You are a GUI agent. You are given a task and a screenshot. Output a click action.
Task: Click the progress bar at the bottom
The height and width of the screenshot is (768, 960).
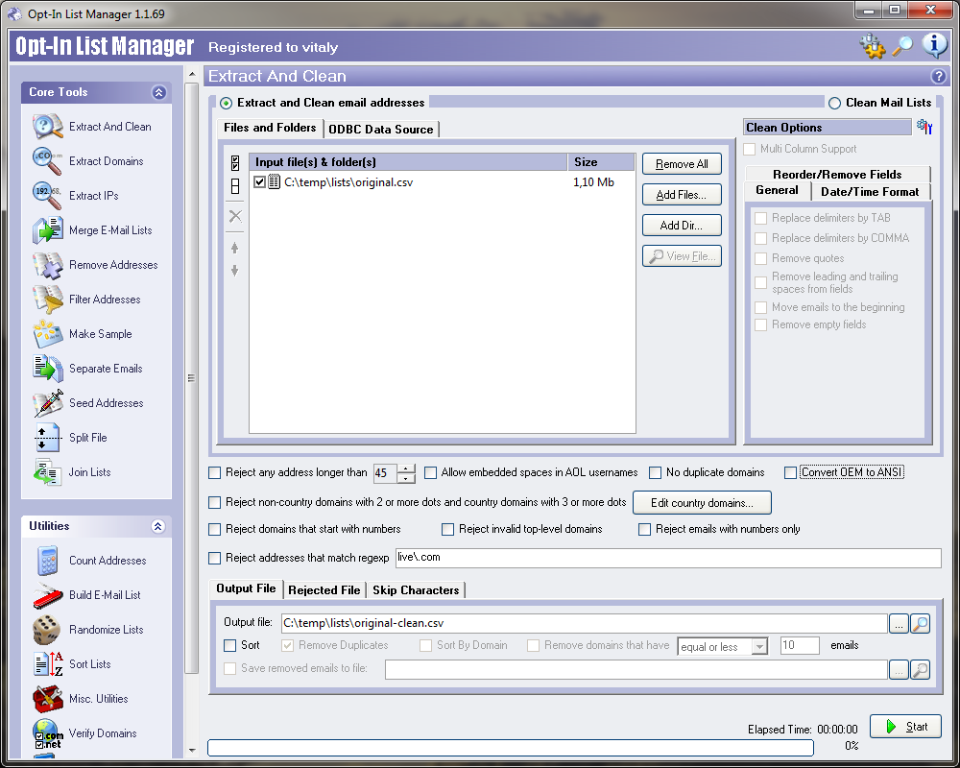tap(510, 747)
